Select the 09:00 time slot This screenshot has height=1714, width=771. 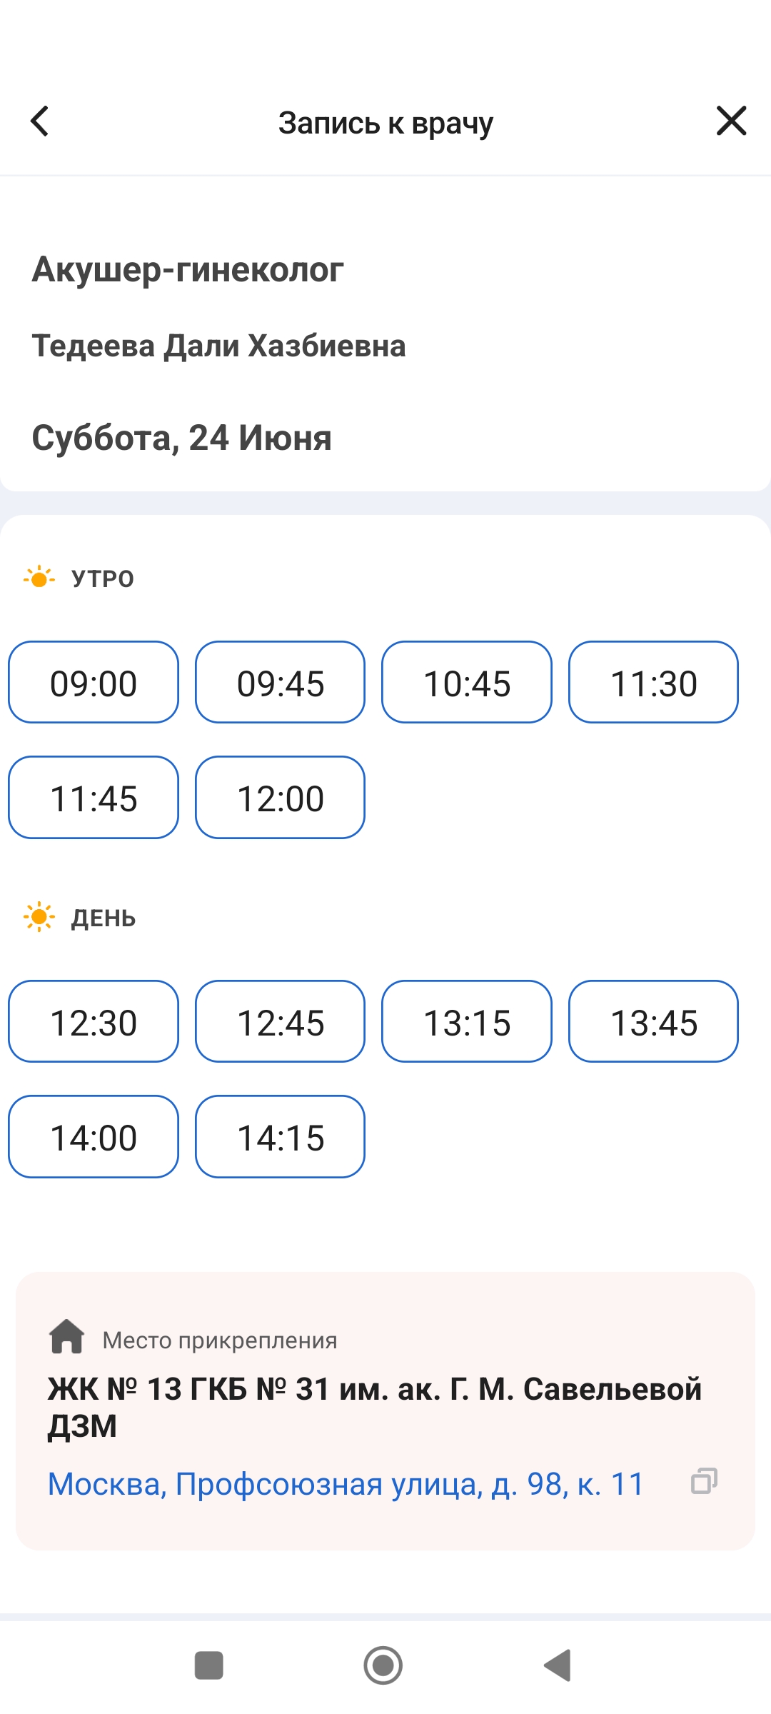[94, 683]
